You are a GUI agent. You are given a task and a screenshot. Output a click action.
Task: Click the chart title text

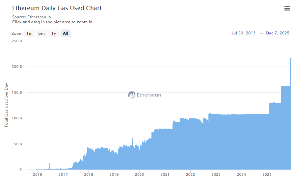57,8
